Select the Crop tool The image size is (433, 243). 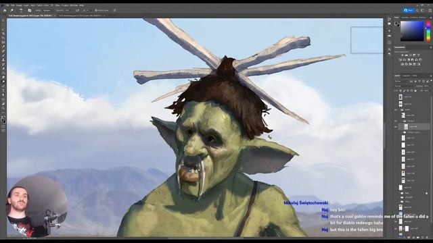pyautogui.click(x=3, y=38)
